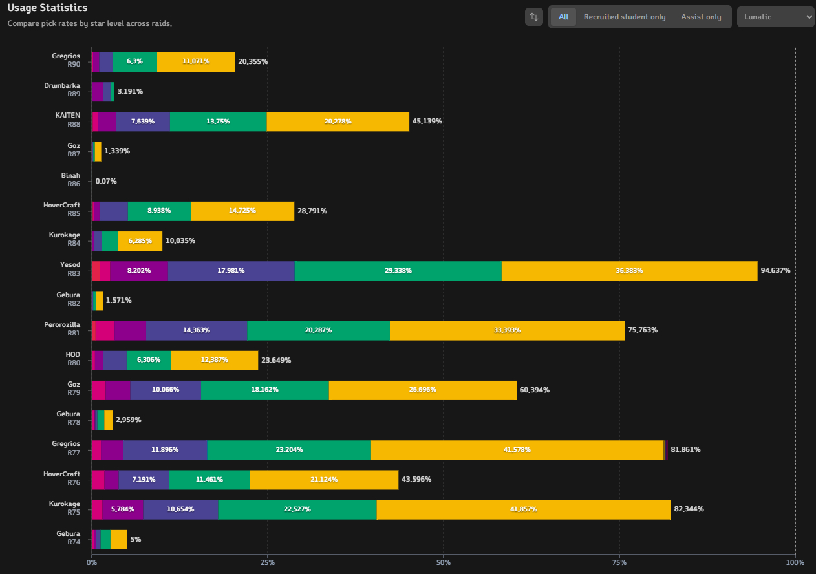Click the Yesod R83 blue-purple 17.981% segment
This screenshot has width=816, height=574.
click(x=231, y=271)
